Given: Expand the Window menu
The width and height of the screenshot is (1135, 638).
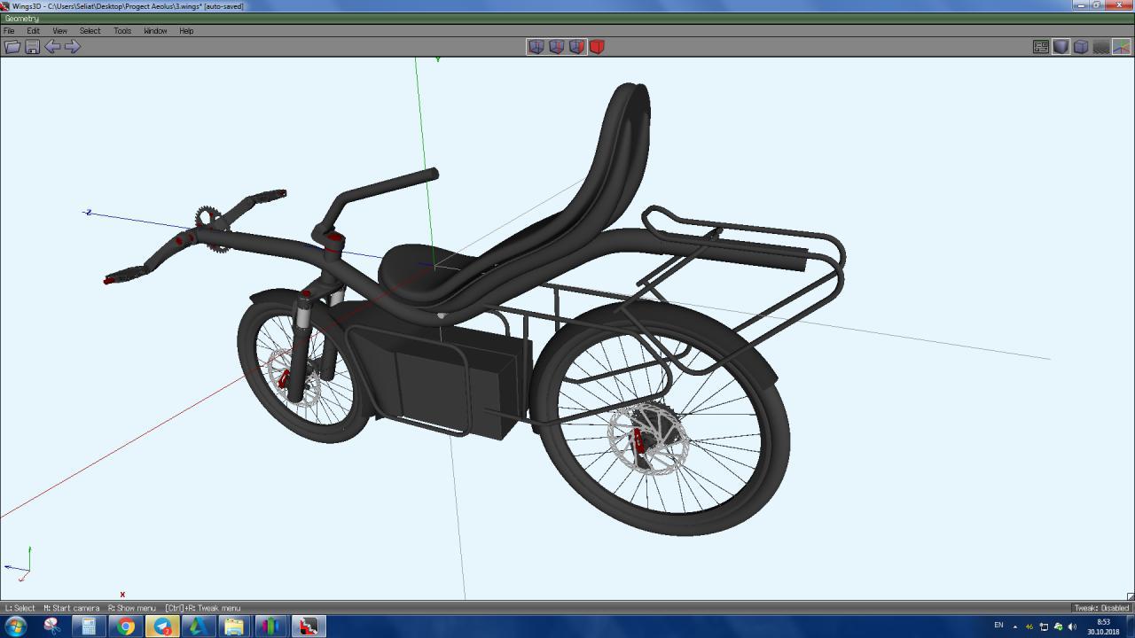Looking at the screenshot, I should (155, 31).
